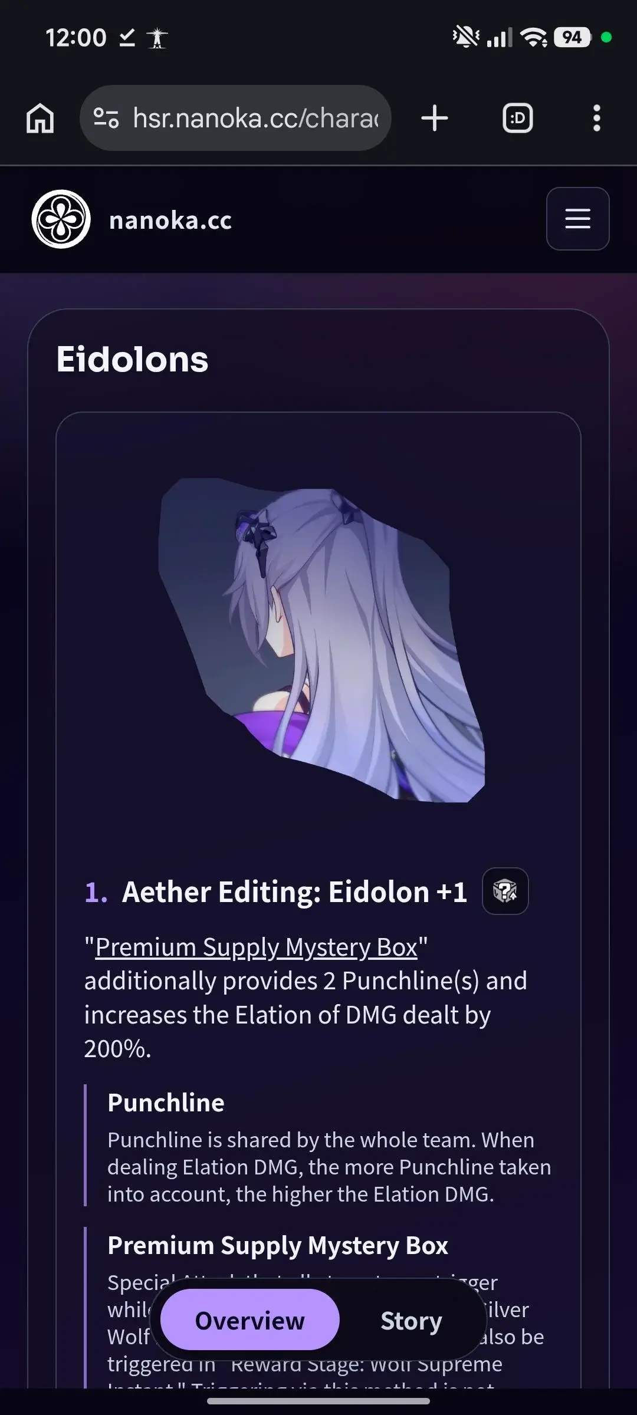The width and height of the screenshot is (637, 1415).
Task: Expand the hamburger navigation menu
Action: tap(577, 219)
